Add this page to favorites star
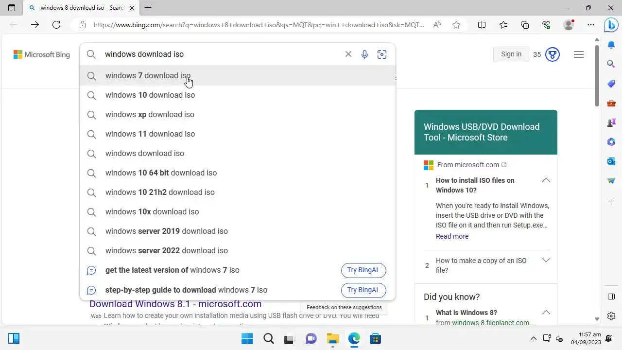Viewport: 622px width, 350px height. tap(456, 25)
